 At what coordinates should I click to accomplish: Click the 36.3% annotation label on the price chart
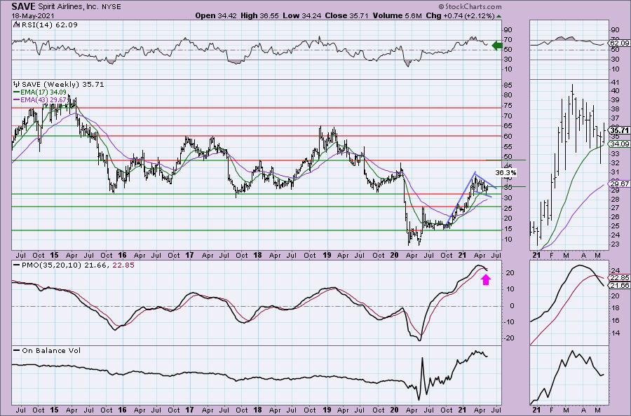506,172
